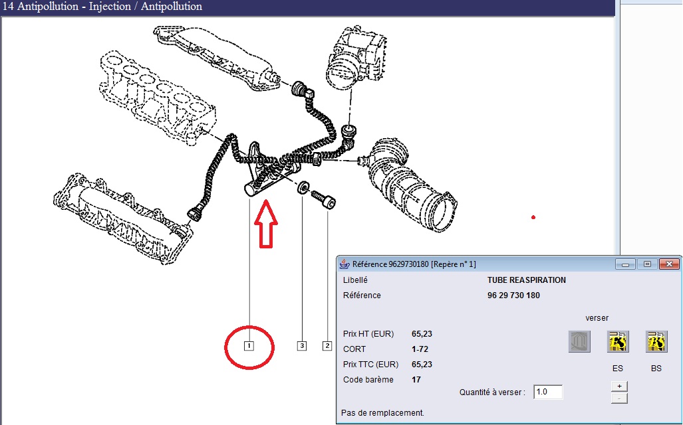Image resolution: width=683 pixels, height=425 pixels.
Task: Click the part reference number 96 29 730 180
Action: pos(513,296)
